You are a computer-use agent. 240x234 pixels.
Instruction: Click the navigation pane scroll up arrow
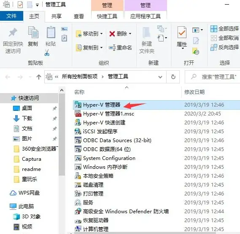(x=62, y=90)
